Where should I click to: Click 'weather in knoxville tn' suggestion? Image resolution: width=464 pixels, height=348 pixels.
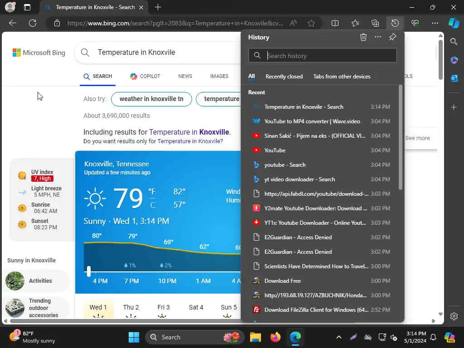[151, 99]
